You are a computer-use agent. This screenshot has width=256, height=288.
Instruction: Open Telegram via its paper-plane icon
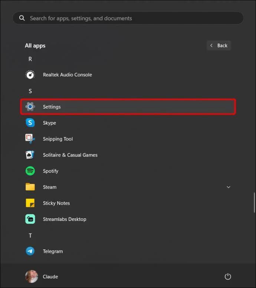click(30, 251)
